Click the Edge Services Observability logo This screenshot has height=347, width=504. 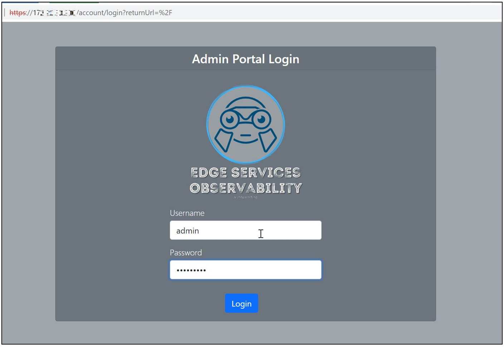(246, 125)
